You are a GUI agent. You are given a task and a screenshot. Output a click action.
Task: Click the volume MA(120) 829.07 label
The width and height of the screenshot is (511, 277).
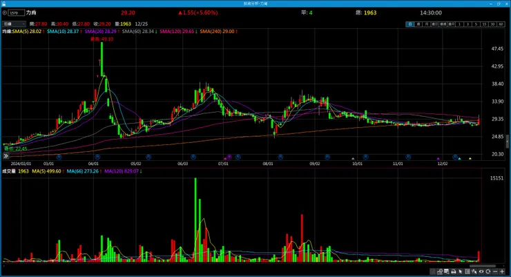(122, 171)
